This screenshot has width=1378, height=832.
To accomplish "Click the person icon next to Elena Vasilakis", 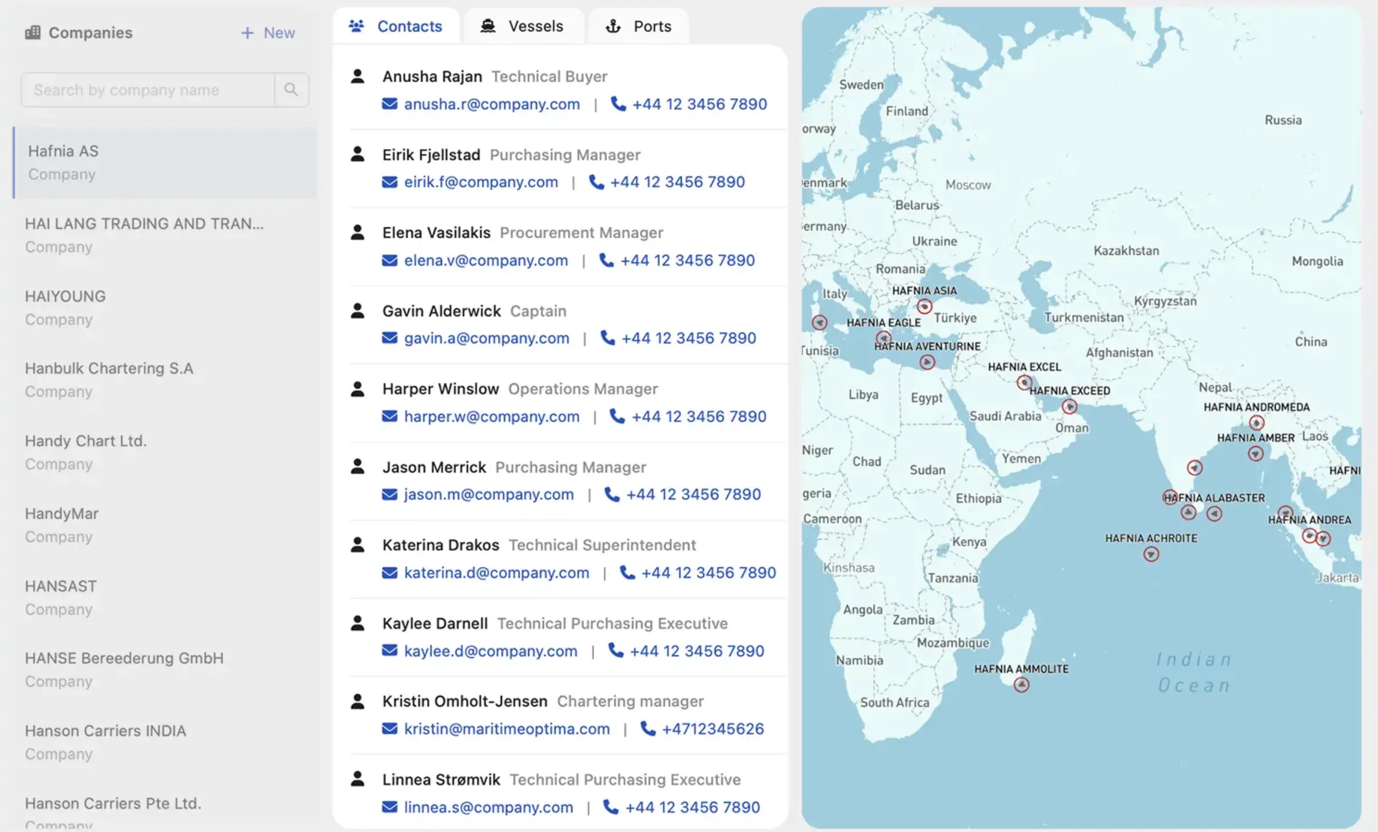I will coord(357,232).
